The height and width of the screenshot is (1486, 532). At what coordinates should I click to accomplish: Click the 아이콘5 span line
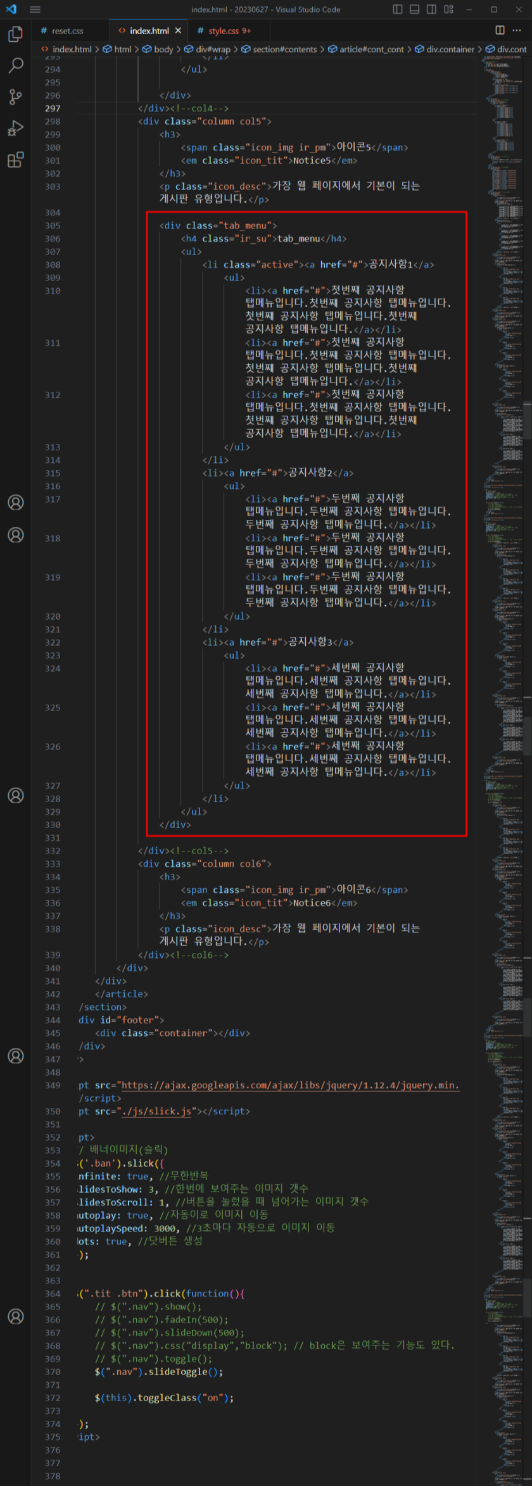(x=294, y=148)
